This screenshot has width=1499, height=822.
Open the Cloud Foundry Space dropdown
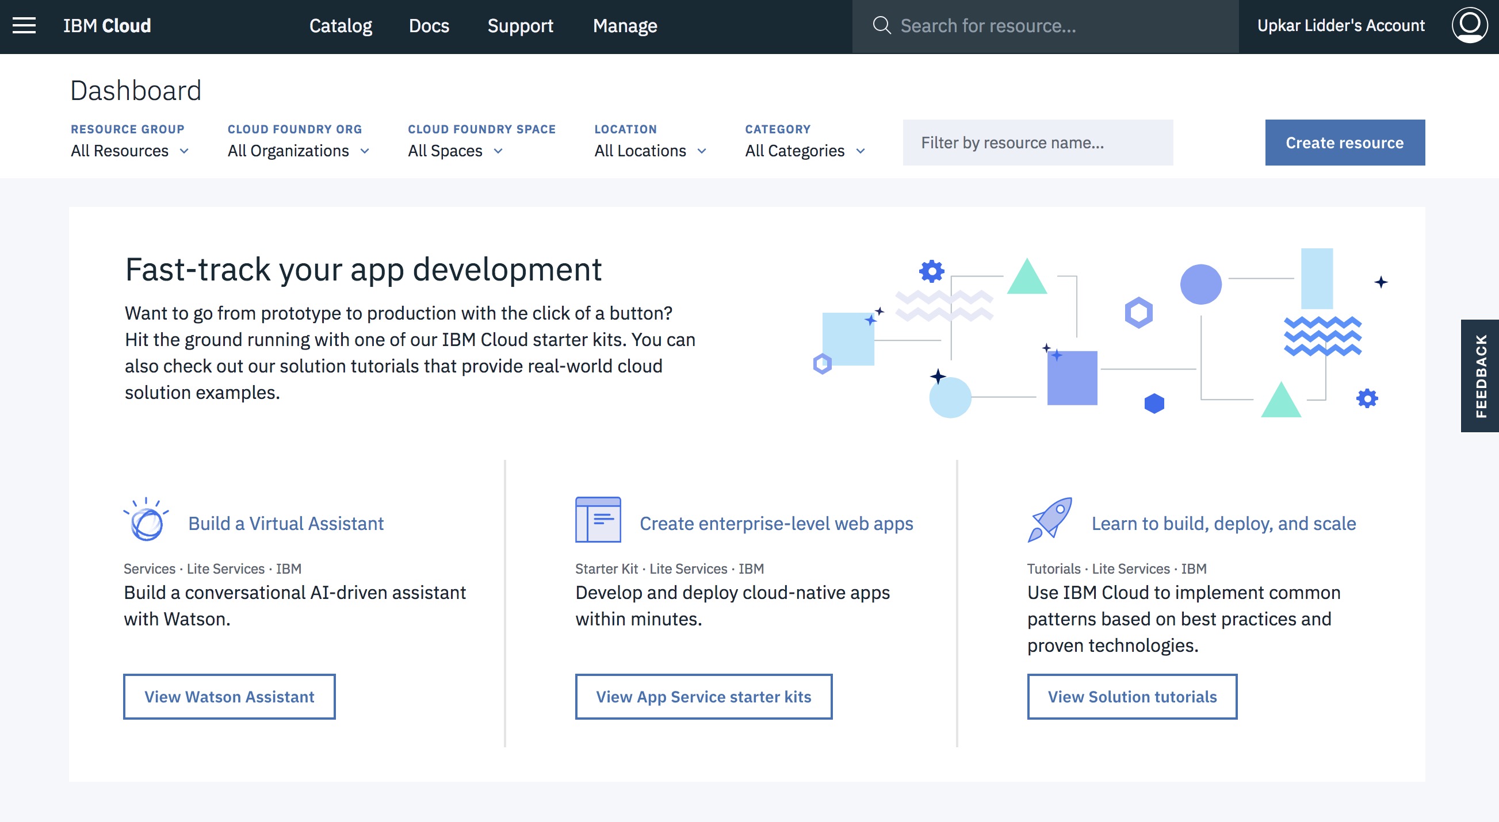coord(455,151)
